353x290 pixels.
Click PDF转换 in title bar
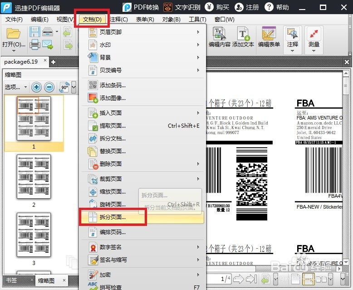pyautogui.click(x=141, y=7)
